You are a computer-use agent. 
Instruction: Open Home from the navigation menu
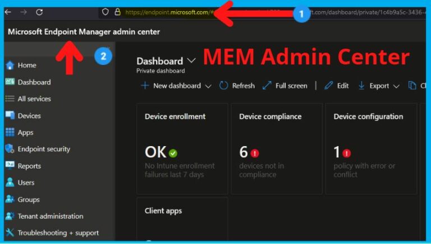27,65
